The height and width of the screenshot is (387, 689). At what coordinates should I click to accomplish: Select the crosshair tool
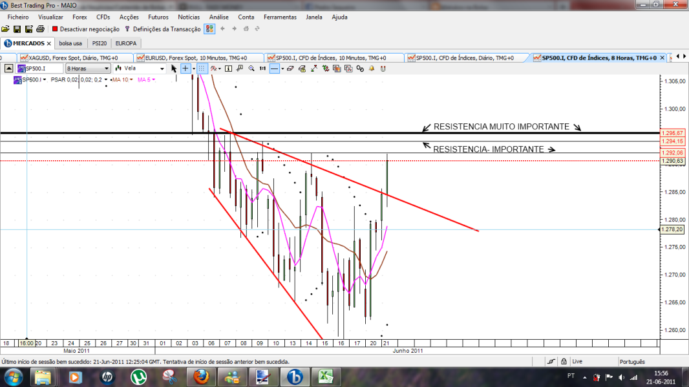tap(184, 68)
